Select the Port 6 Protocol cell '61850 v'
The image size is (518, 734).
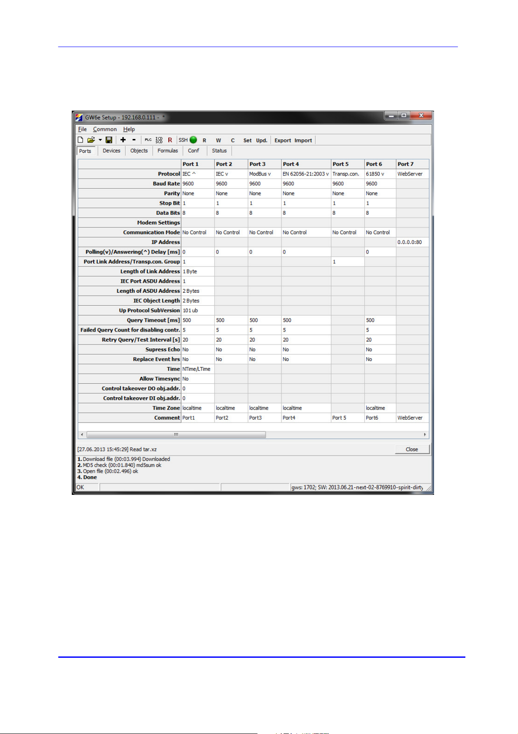(x=381, y=174)
